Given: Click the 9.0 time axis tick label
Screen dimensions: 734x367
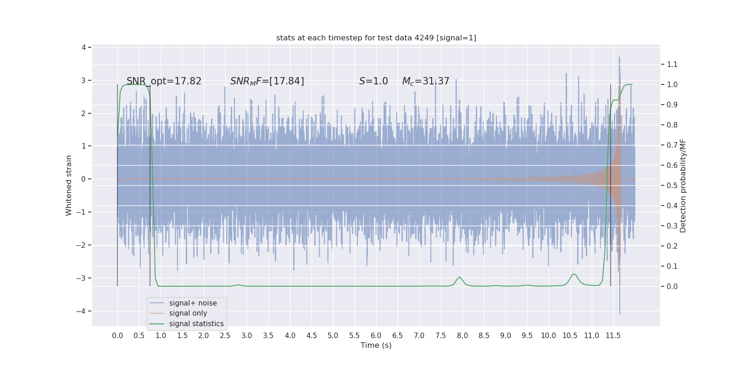Looking at the screenshot, I should click(x=506, y=335).
